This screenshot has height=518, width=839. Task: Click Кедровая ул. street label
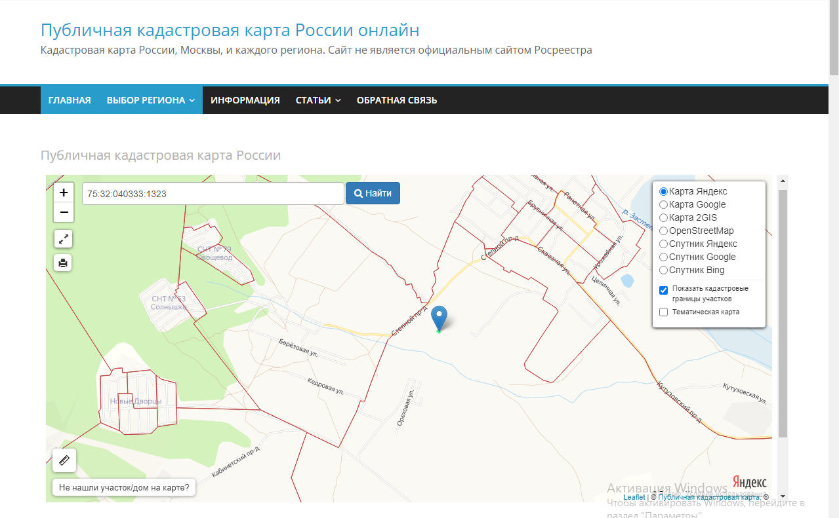pyautogui.click(x=327, y=386)
